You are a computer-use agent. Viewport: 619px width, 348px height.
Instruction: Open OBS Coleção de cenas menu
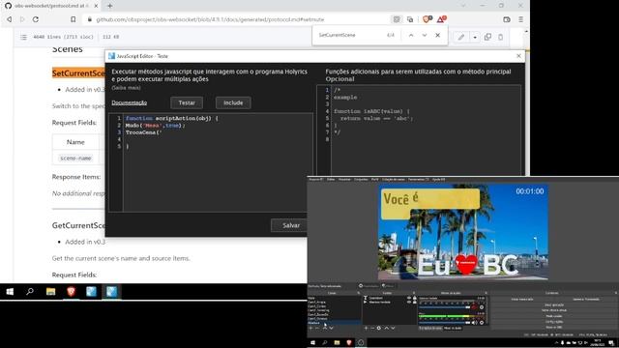tap(394, 179)
